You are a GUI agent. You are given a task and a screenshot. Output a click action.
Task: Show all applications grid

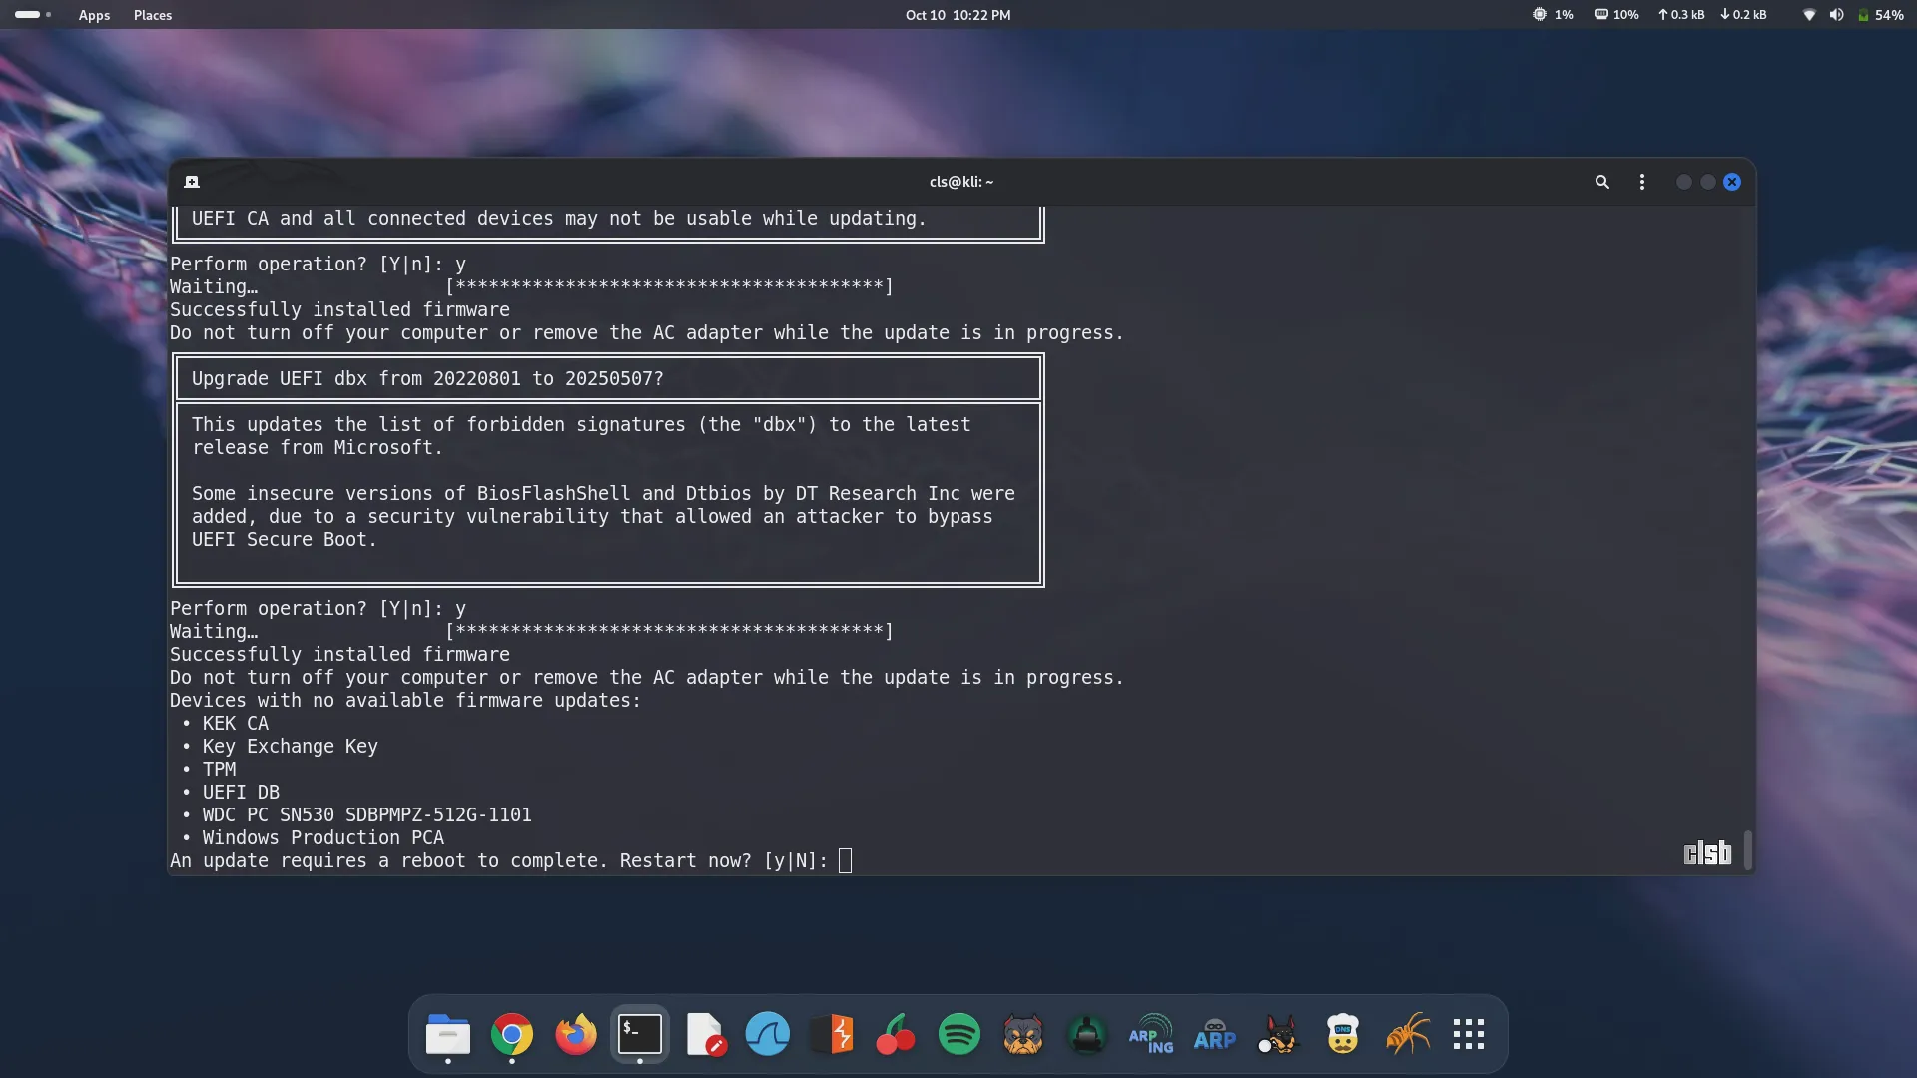(1469, 1035)
